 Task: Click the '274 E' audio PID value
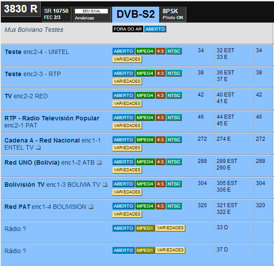224,139
